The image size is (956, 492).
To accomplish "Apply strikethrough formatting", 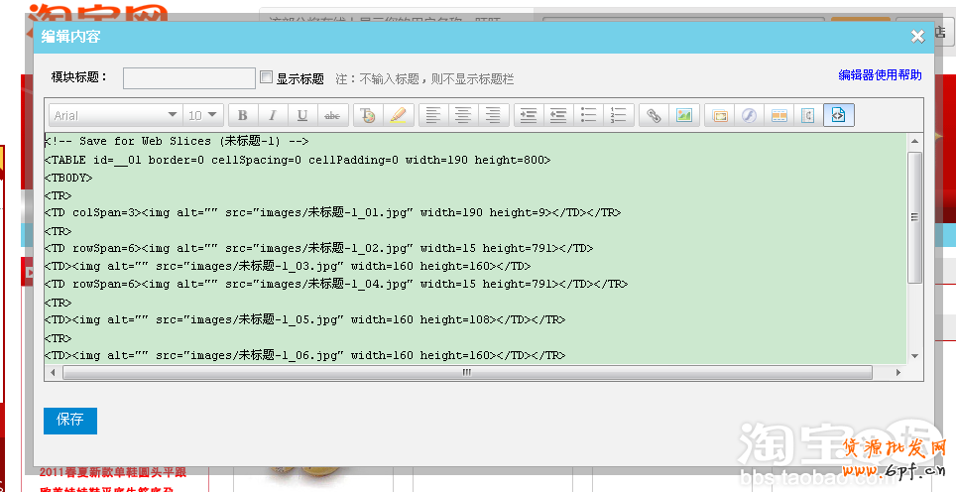I will pyautogui.click(x=332, y=115).
